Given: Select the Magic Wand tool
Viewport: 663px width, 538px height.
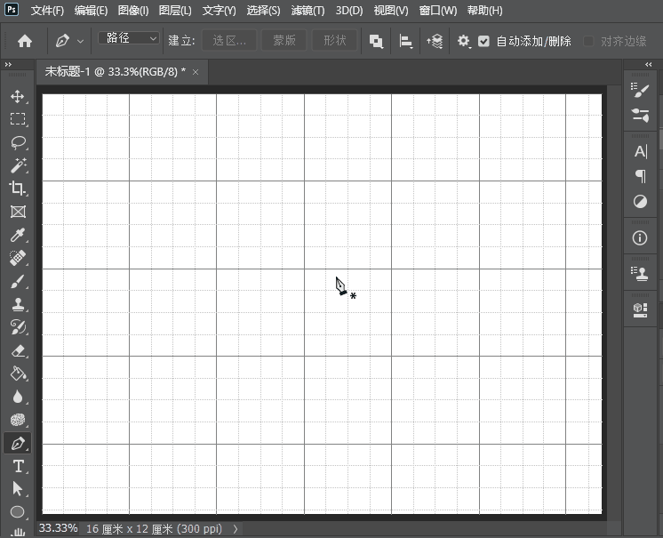Looking at the screenshot, I should point(18,165).
